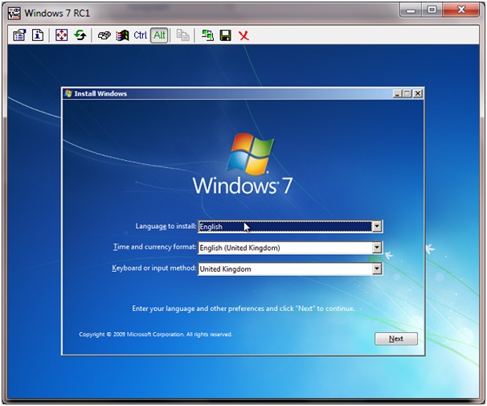Click the file transfer documents icon
Image resolution: width=487 pixels, height=406 pixels.
click(x=182, y=35)
